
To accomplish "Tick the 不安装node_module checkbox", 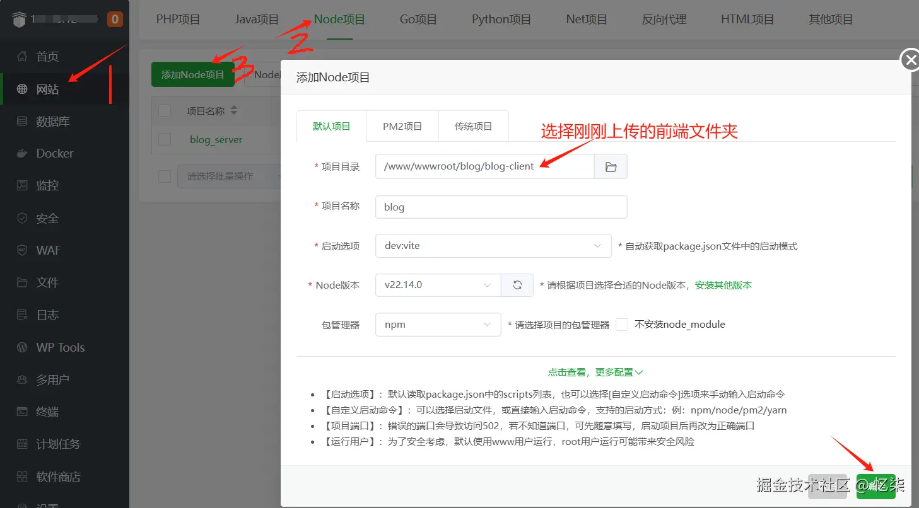I will click(x=622, y=325).
